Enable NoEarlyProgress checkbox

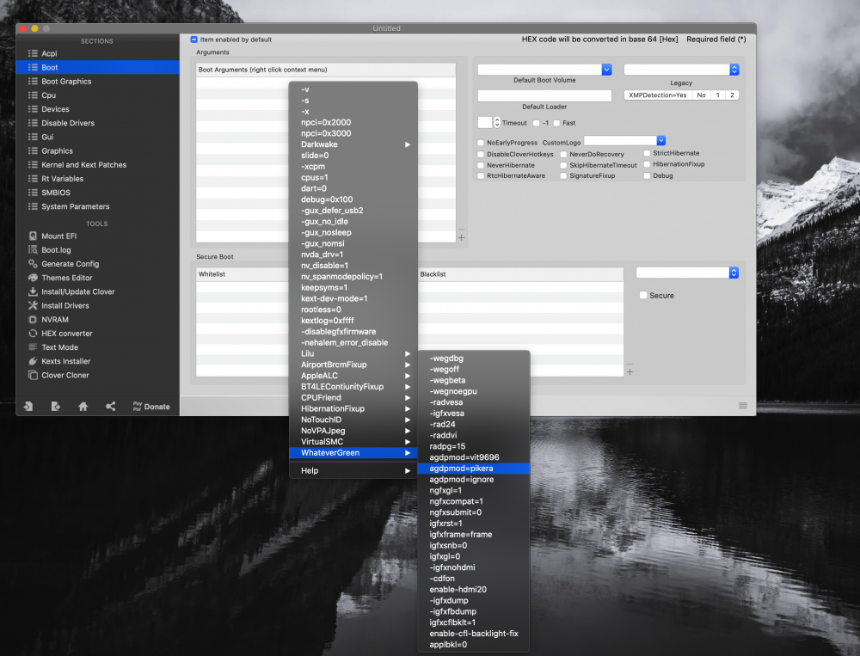(481, 143)
